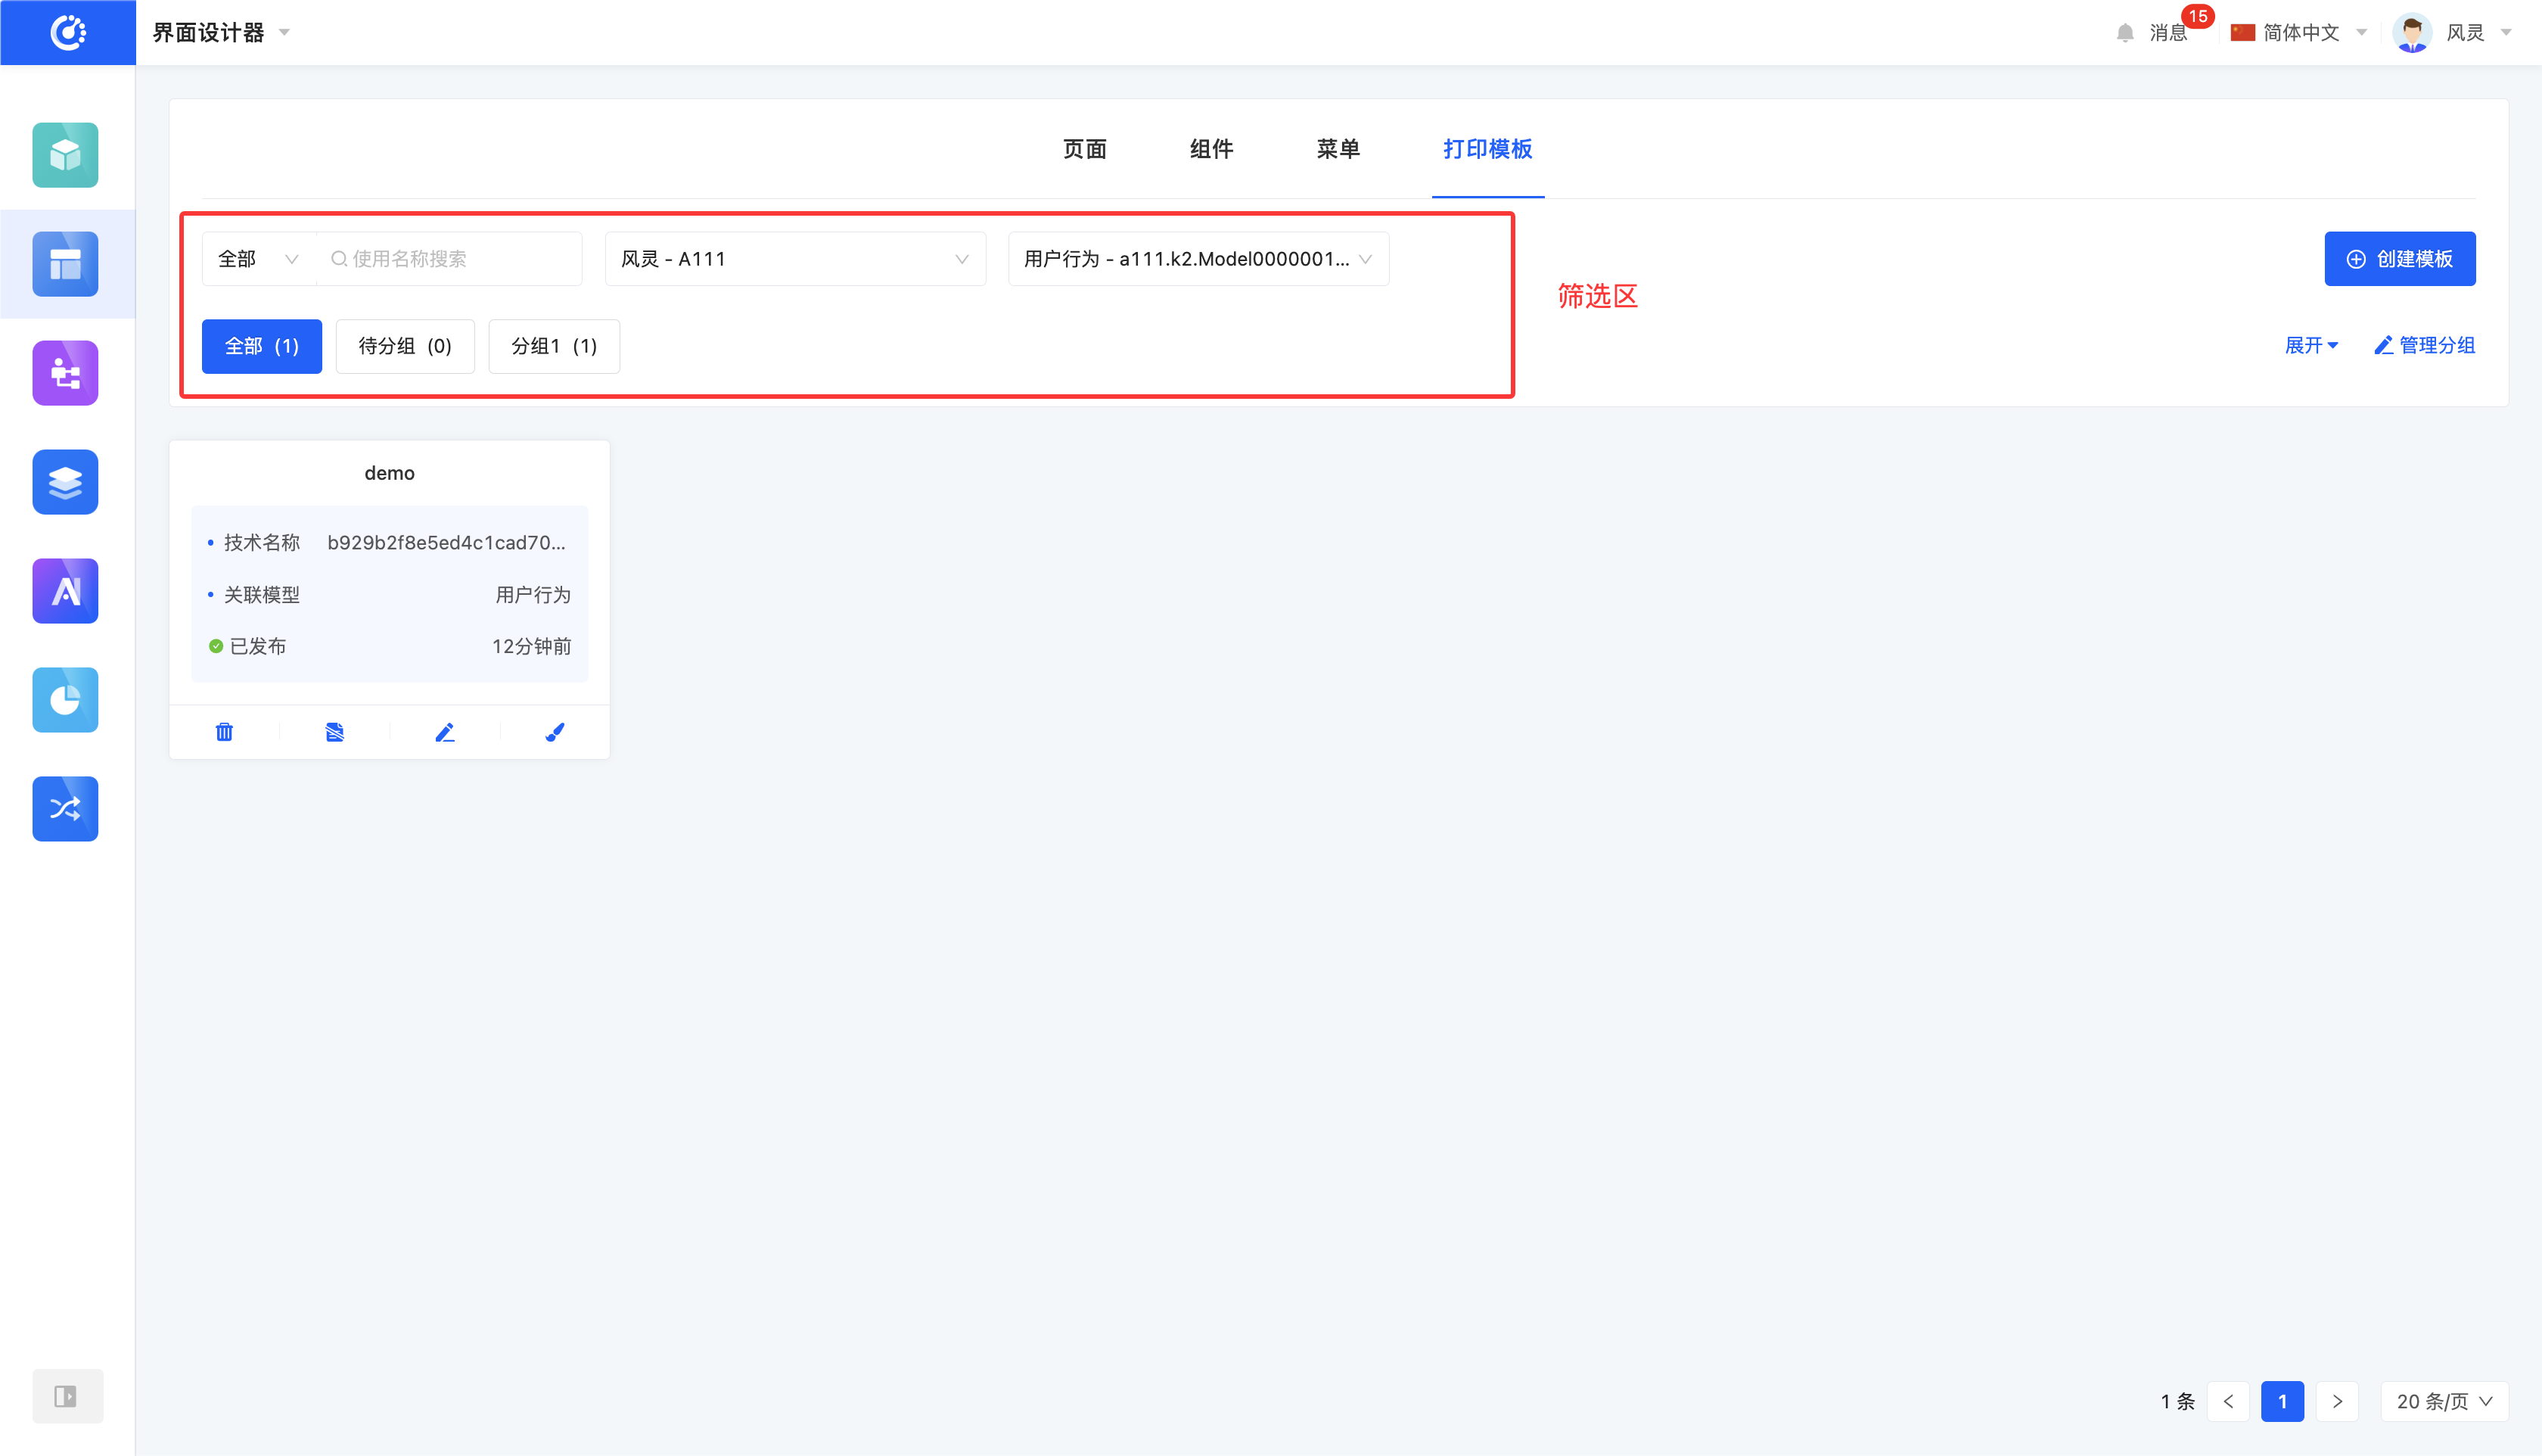Click the shuffle arrows sidebar icon

click(65, 809)
